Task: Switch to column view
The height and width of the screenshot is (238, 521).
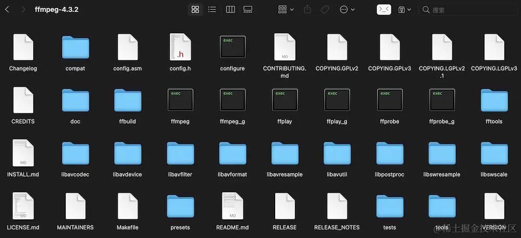Action: tap(230, 9)
